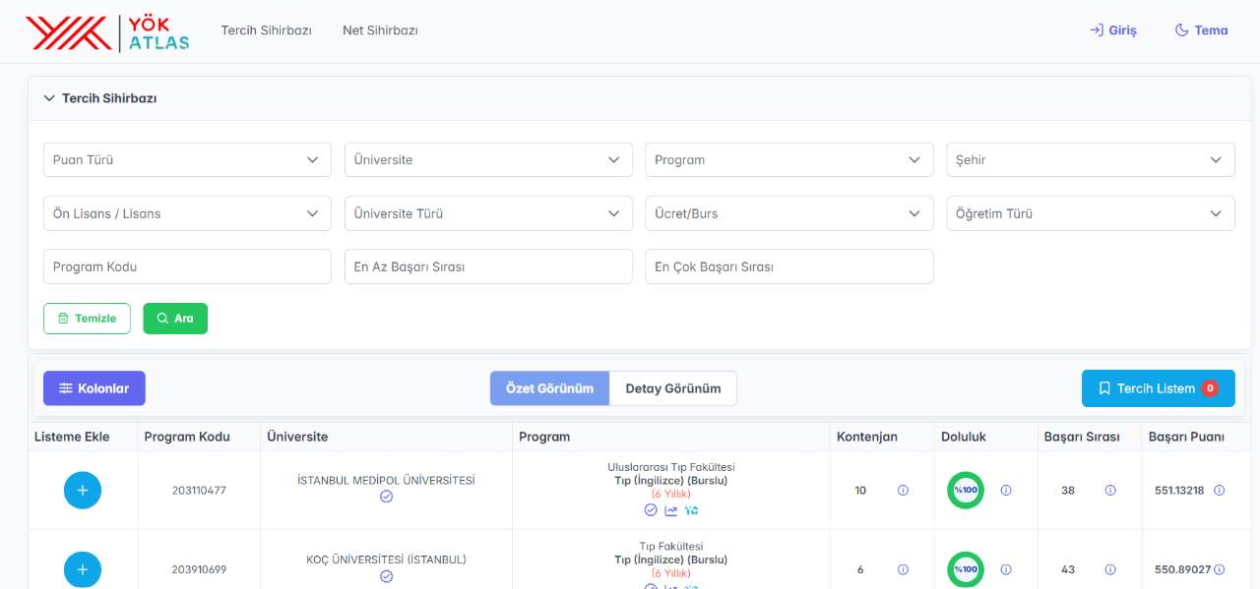Screen dimensions: 1260x589
Task: Add İstanbul Medipol Üniversitesi to the list
Action: 83,490
